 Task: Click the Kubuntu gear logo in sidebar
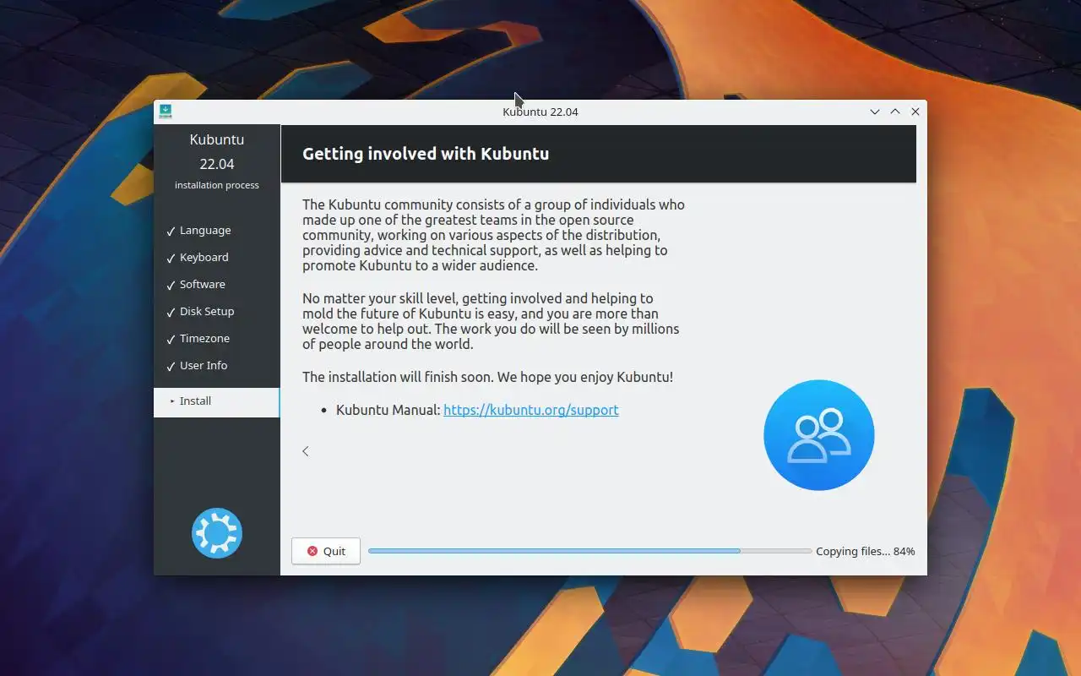coord(217,533)
